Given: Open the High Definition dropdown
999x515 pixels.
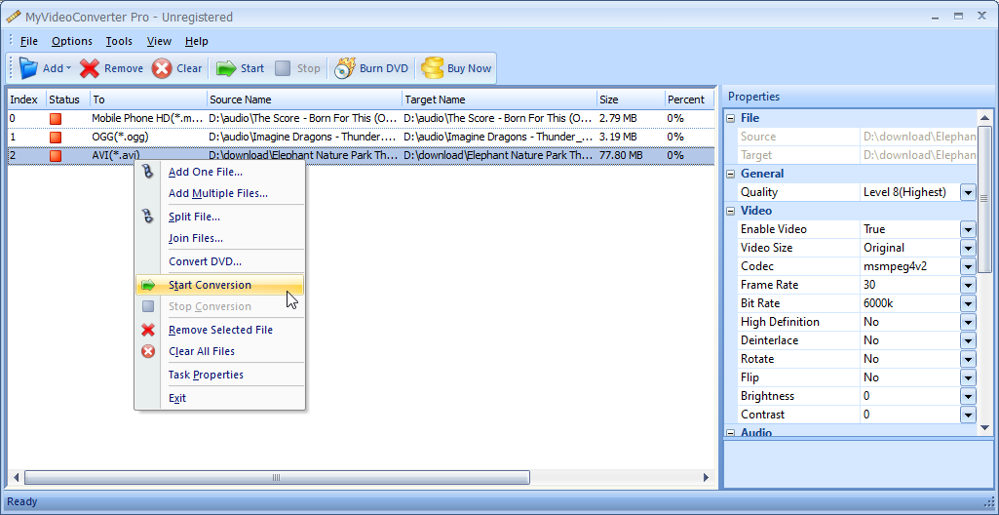Looking at the screenshot, I should tap(968, 322).
